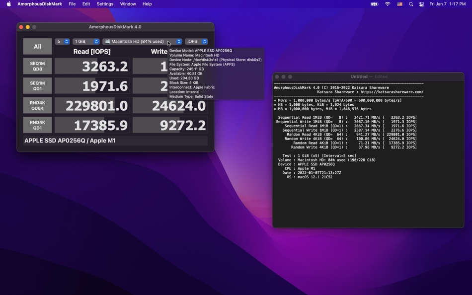Open the IOPS unit dropdown
Viewport: 472px width, 295px height.
coord(196,42)
